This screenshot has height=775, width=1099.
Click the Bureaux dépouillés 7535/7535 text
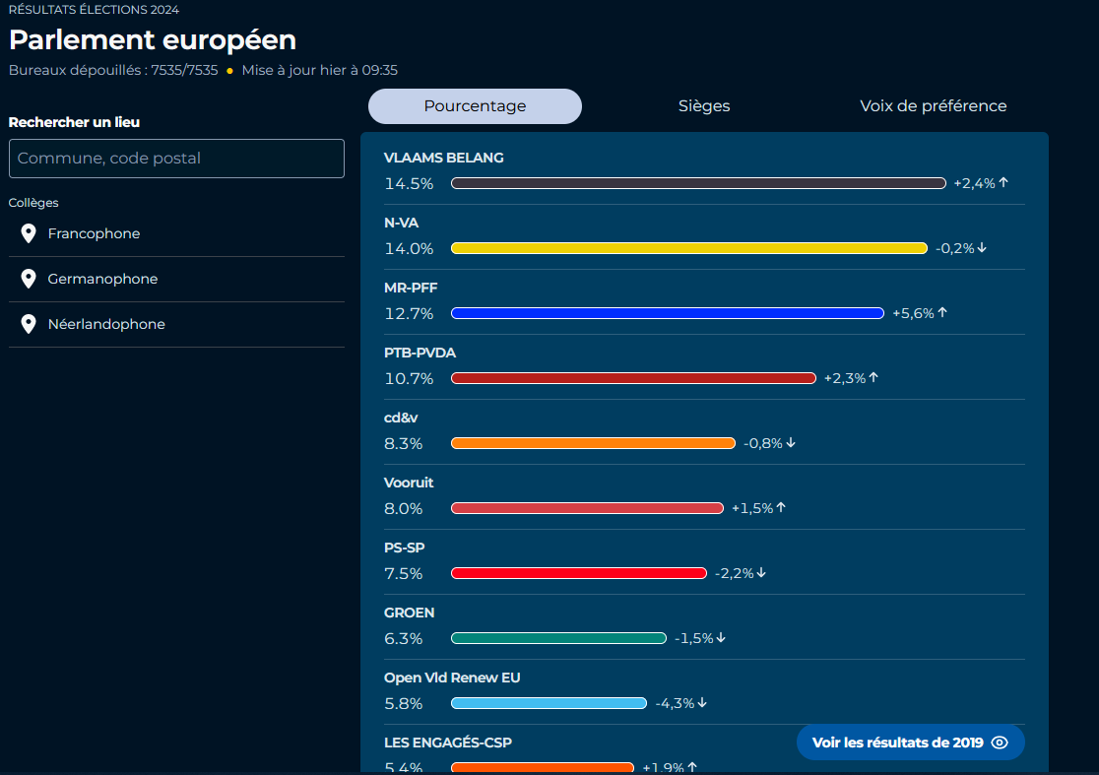coord(113,70)
